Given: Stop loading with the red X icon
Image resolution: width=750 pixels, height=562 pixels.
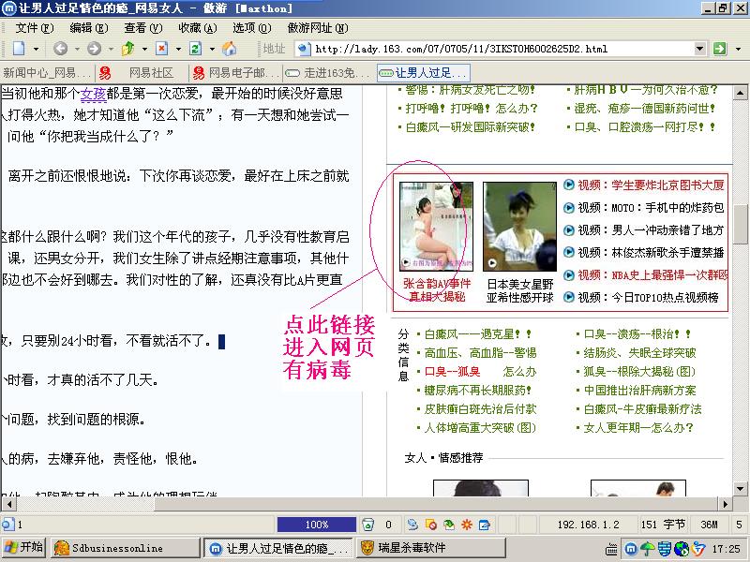Looking at the screenshot, I should (162, 49).
